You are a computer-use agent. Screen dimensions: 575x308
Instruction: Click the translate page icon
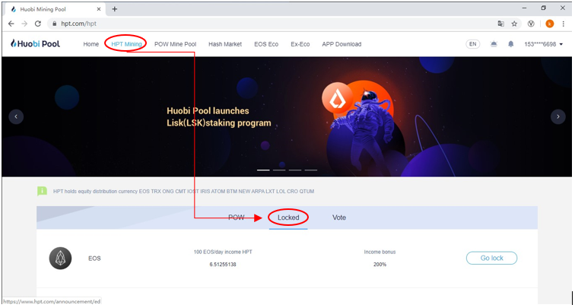tap(500, 24)
